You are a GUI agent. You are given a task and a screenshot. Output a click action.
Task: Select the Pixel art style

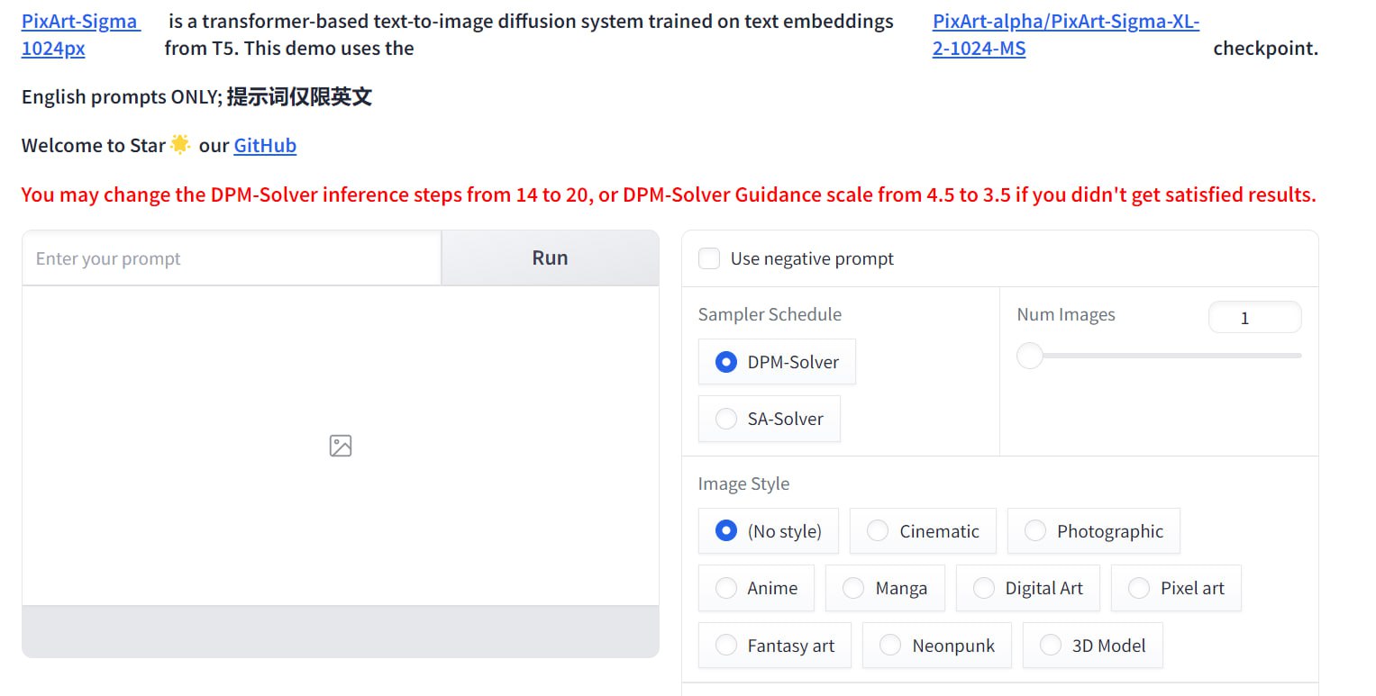1139,588
